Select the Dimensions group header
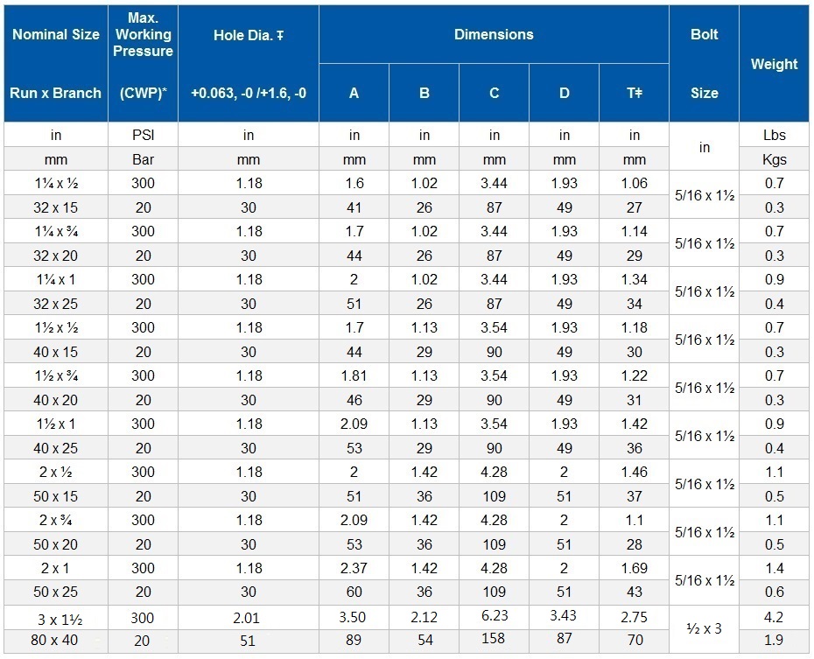Viewport: 814px width, 659px height. [494, 35]
